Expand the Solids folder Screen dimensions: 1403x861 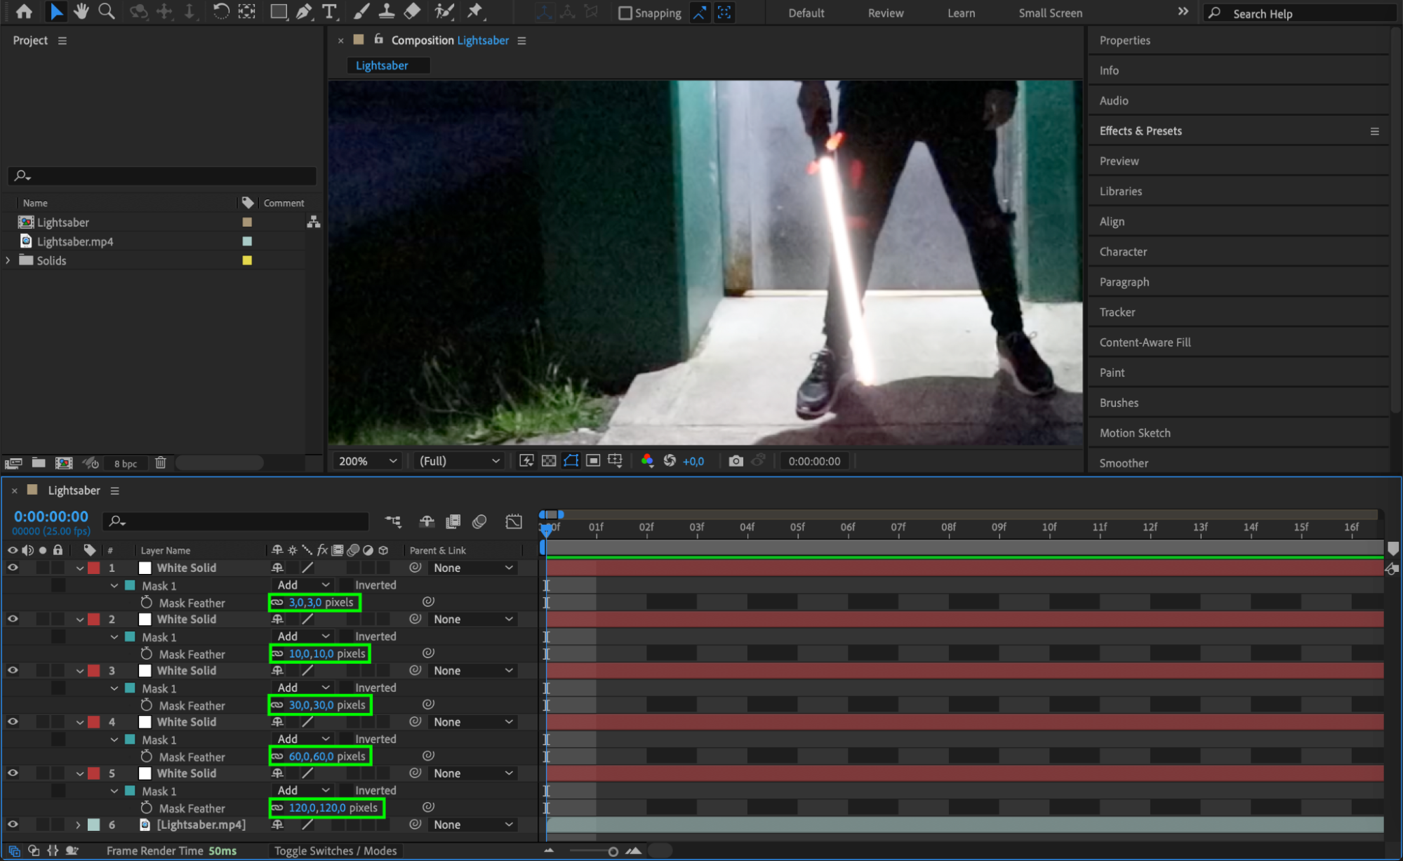click(x=8, y=260)
